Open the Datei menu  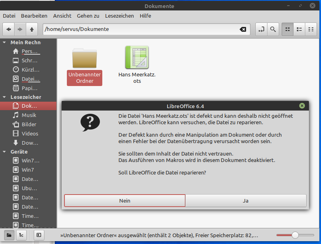pyautogui.click(x=9, y=16)
